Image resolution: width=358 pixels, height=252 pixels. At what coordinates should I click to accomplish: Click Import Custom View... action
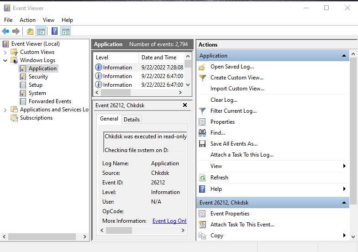pos(237,89)
